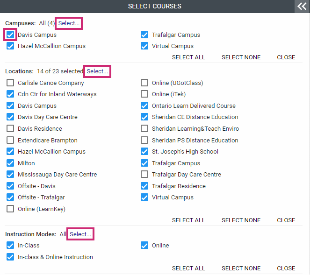This screenshot has height=275, width=310.
Task: Uncheck Trafalgar Campus under Campuses
Action: [144, 35]
